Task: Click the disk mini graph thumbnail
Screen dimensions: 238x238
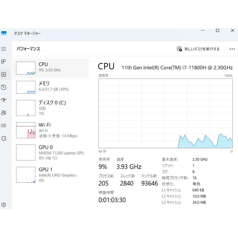Action: click(26, 108)
